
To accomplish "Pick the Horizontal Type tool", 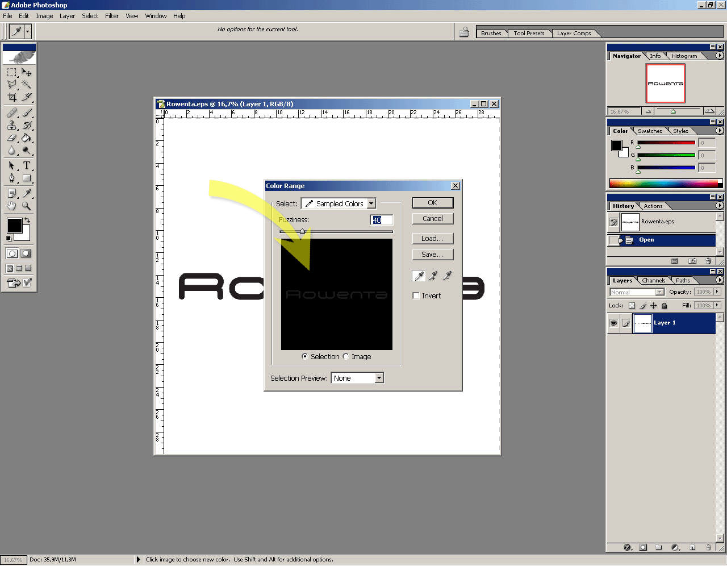I will click(27, 165).
